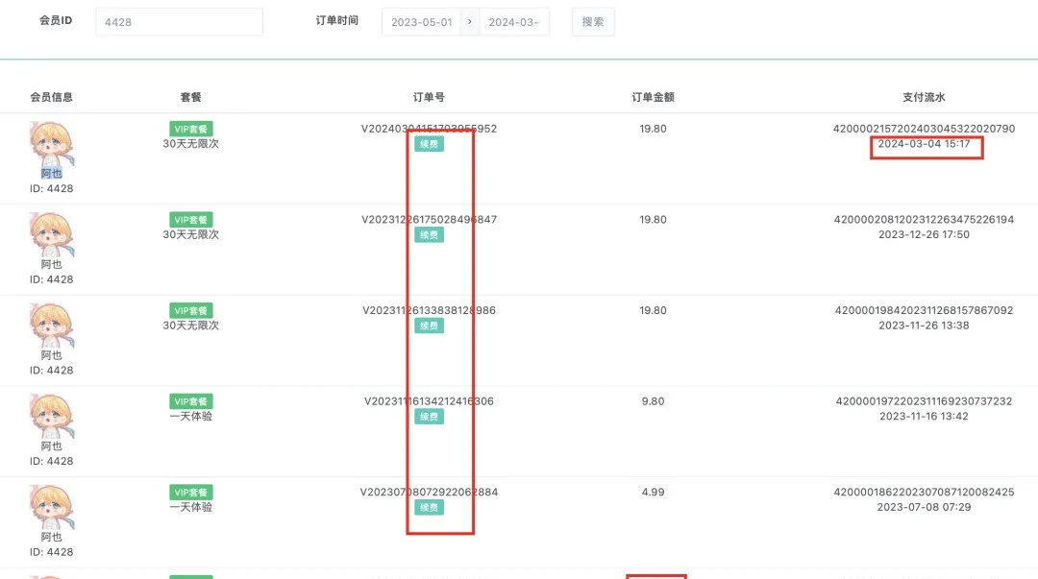1038x579 pixels.
Task: Click order number V2023111613421241**6306
Action: pos(428,400)
